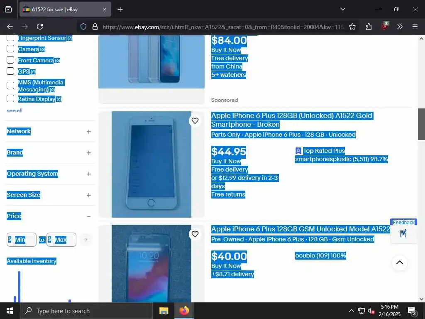Image resolution: width=425 pixels, height=319 pixels.
Task: Open network status tray icon
Action: pos(361,311)
